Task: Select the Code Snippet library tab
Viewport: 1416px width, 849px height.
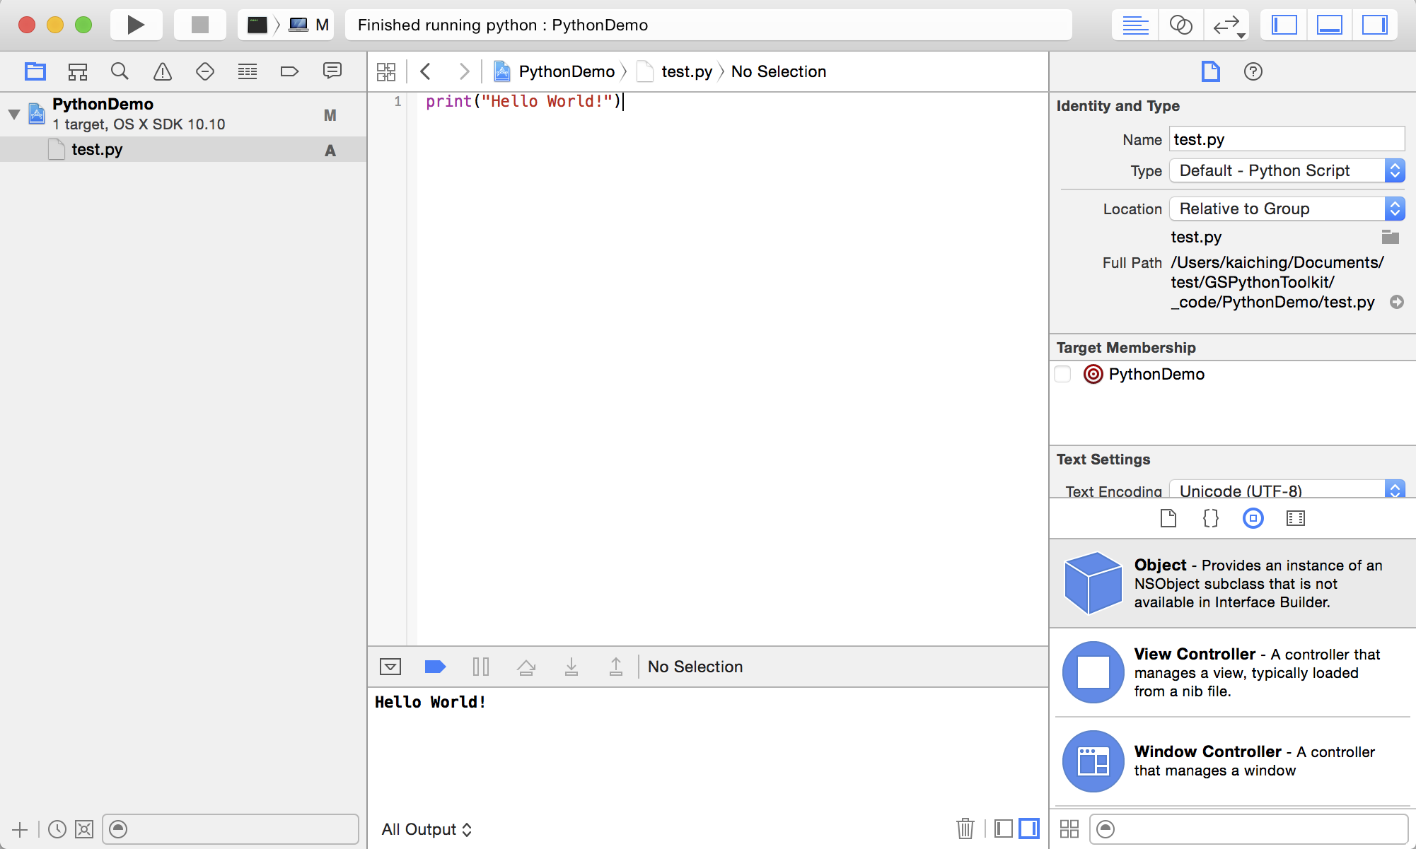Action: pos(1210,518)
